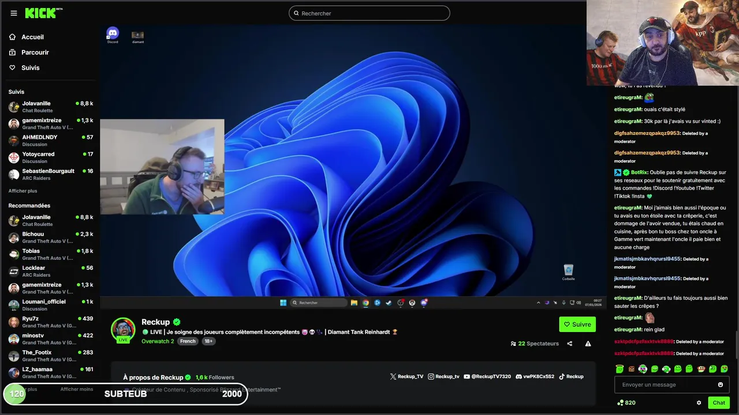Expand followed list with Afficher plus
Screen dimensions: 739x415
(23, 191)
